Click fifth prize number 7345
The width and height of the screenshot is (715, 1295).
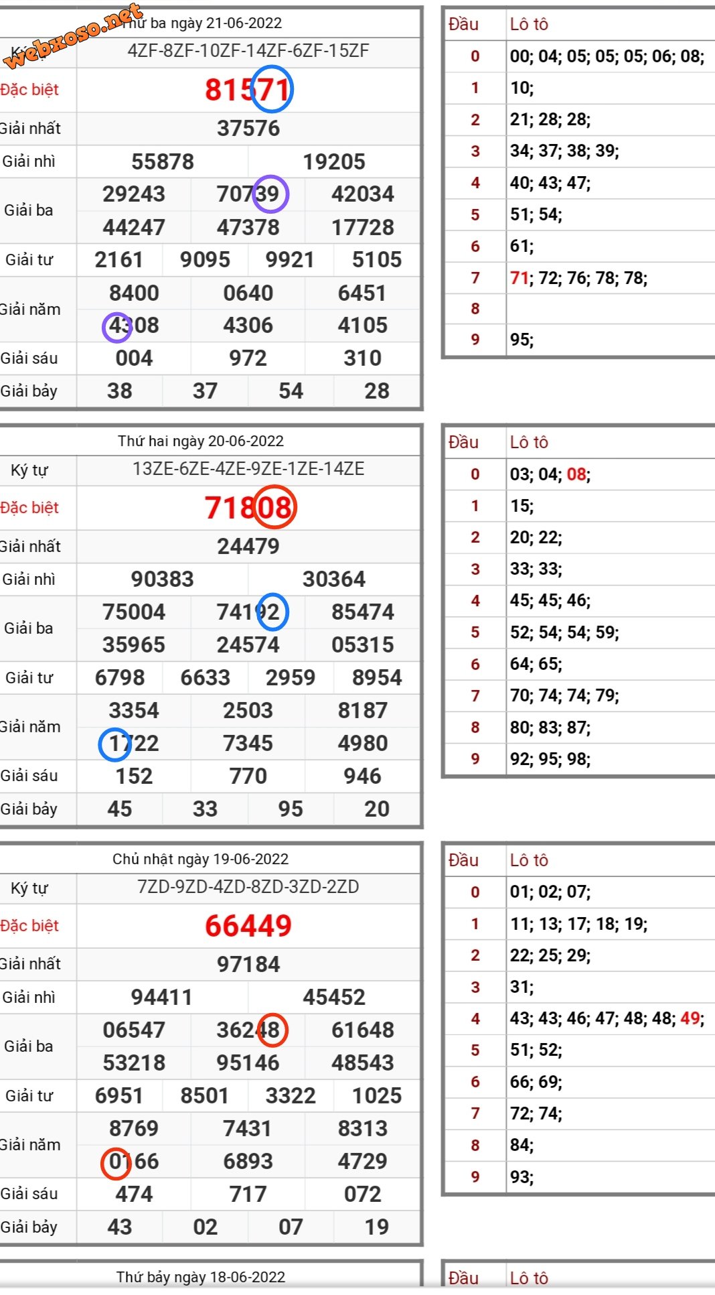point(248,743)
